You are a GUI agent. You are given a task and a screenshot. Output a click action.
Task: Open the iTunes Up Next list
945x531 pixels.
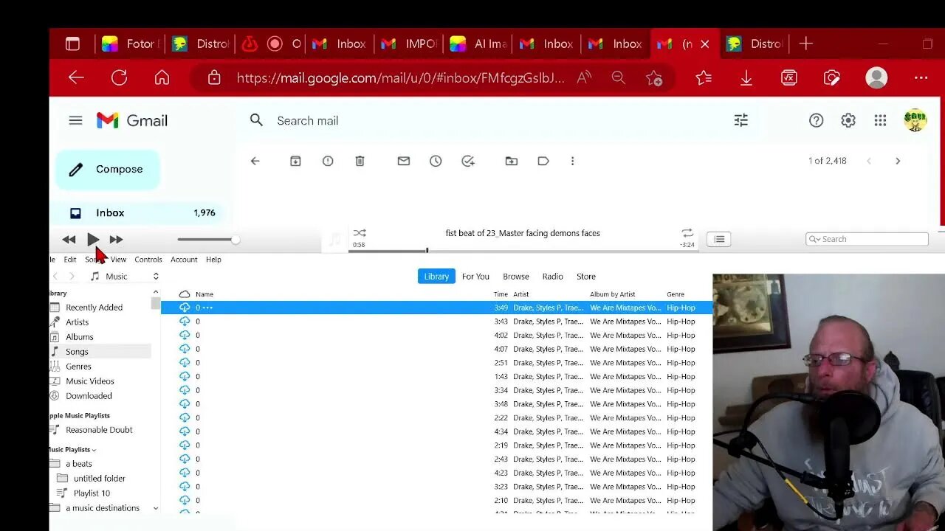point(719,239)
